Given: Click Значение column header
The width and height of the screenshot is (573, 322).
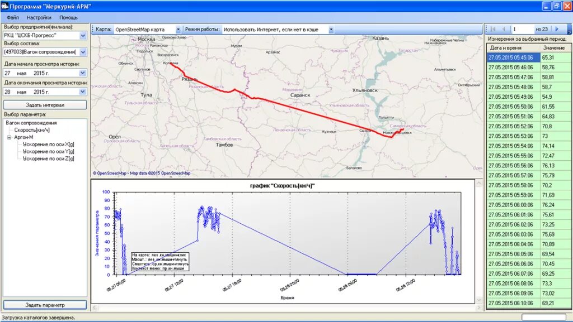Looking at the screenshot, I should click(x=555, y=48).
